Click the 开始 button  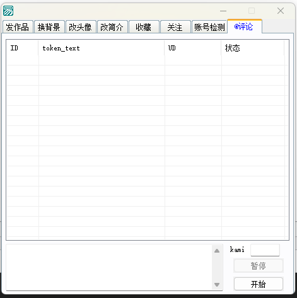[259, 284]
